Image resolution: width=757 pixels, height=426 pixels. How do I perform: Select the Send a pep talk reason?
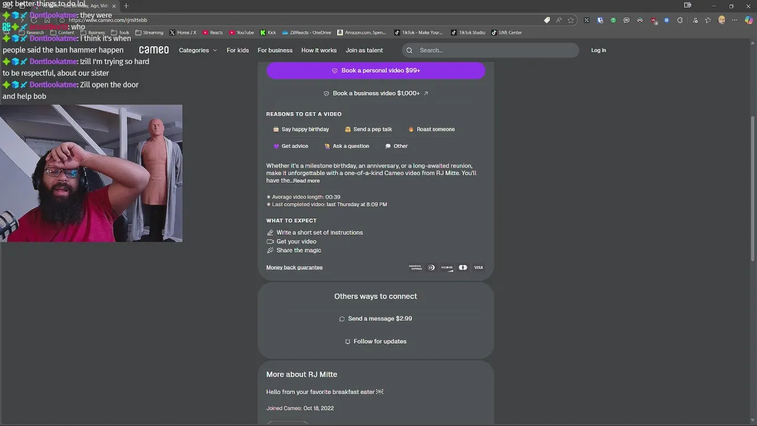pyautogui.click(x=368, y=129)
